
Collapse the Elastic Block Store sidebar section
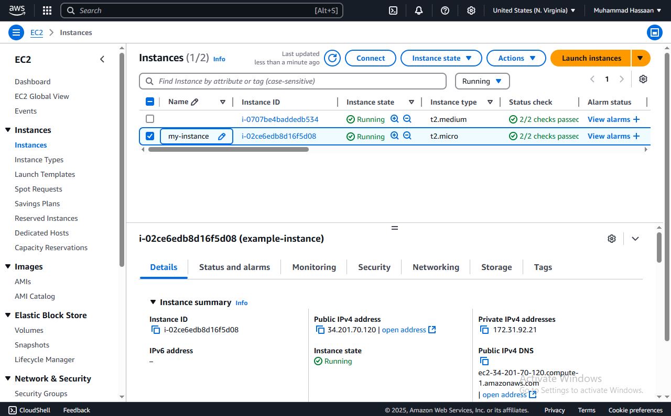(x=8, y=315)
